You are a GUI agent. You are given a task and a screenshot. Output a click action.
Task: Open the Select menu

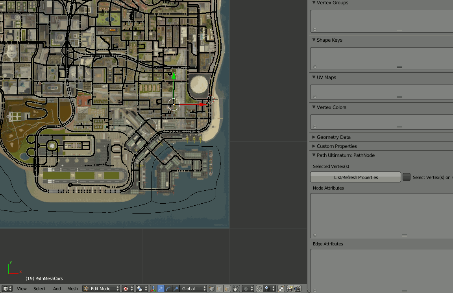pyautogui.click(x=40, y=289)
